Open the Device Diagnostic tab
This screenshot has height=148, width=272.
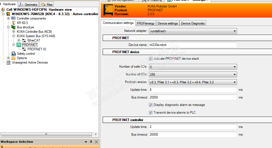click(193, 23)
